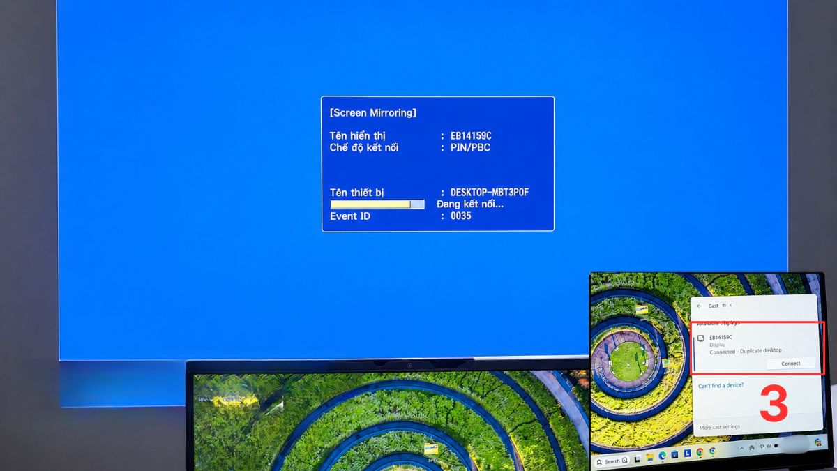The width and height of the screenshot is (837, 471).
Task: Click the "DESKTOP-MBT3P0F" device name on projector
Action: click(490, 192)
